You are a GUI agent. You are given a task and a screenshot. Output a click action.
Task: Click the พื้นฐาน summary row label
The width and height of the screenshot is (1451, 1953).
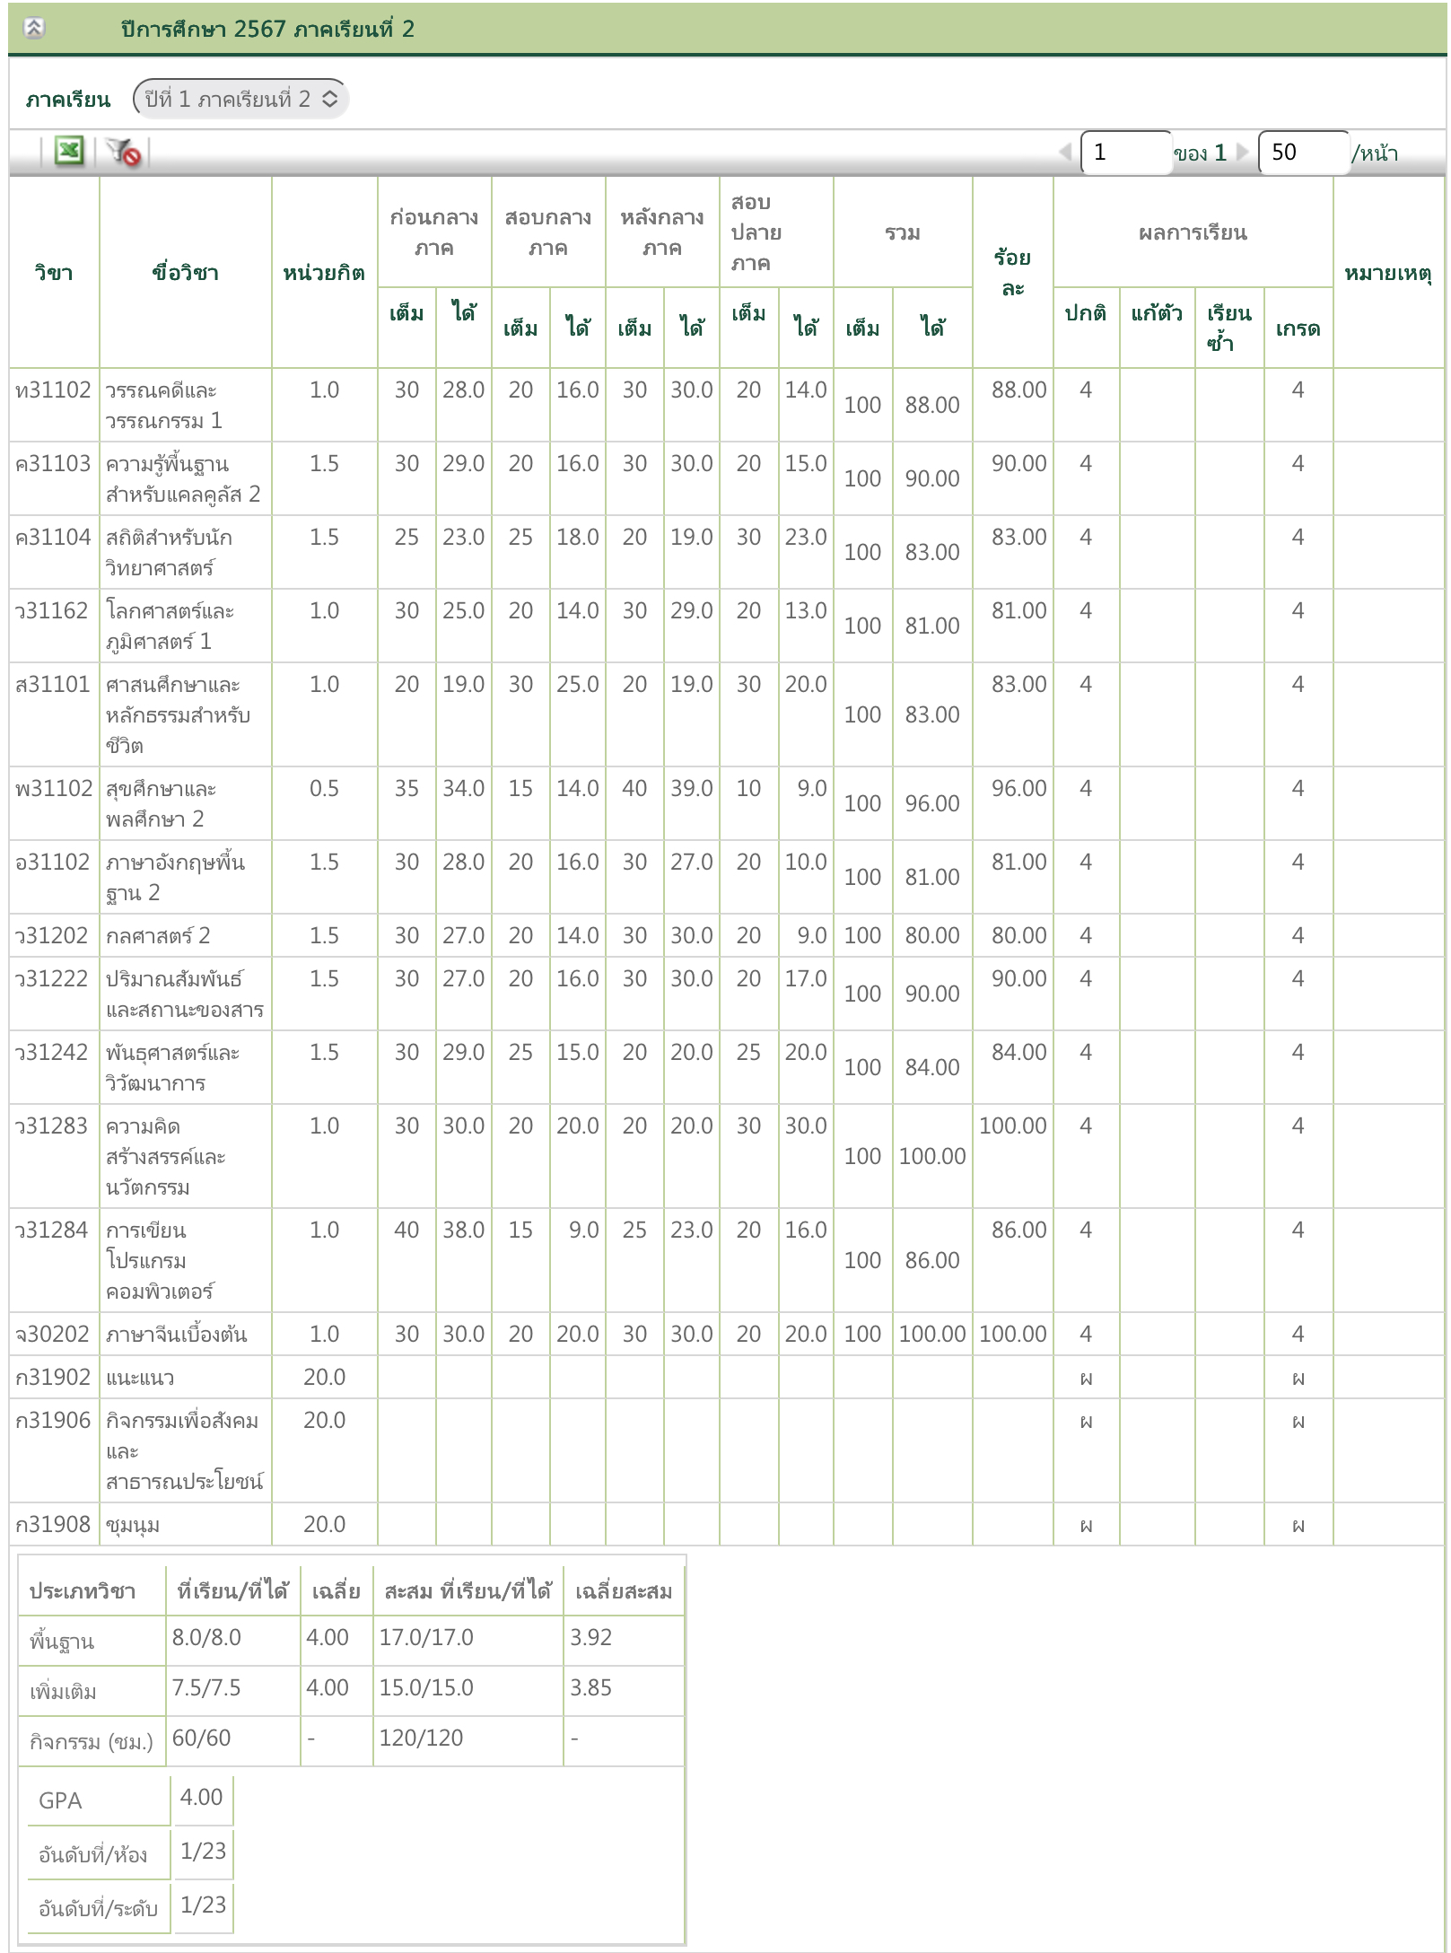tap(62, 1642)
